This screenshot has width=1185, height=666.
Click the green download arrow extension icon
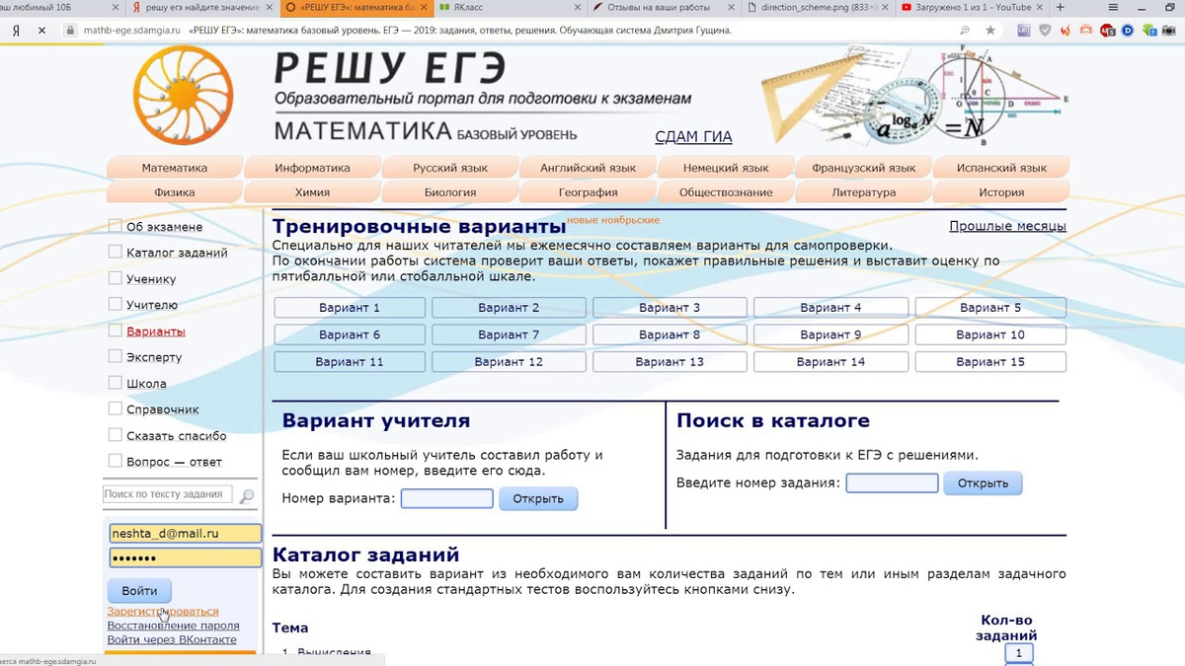[x=1148, y=31]
